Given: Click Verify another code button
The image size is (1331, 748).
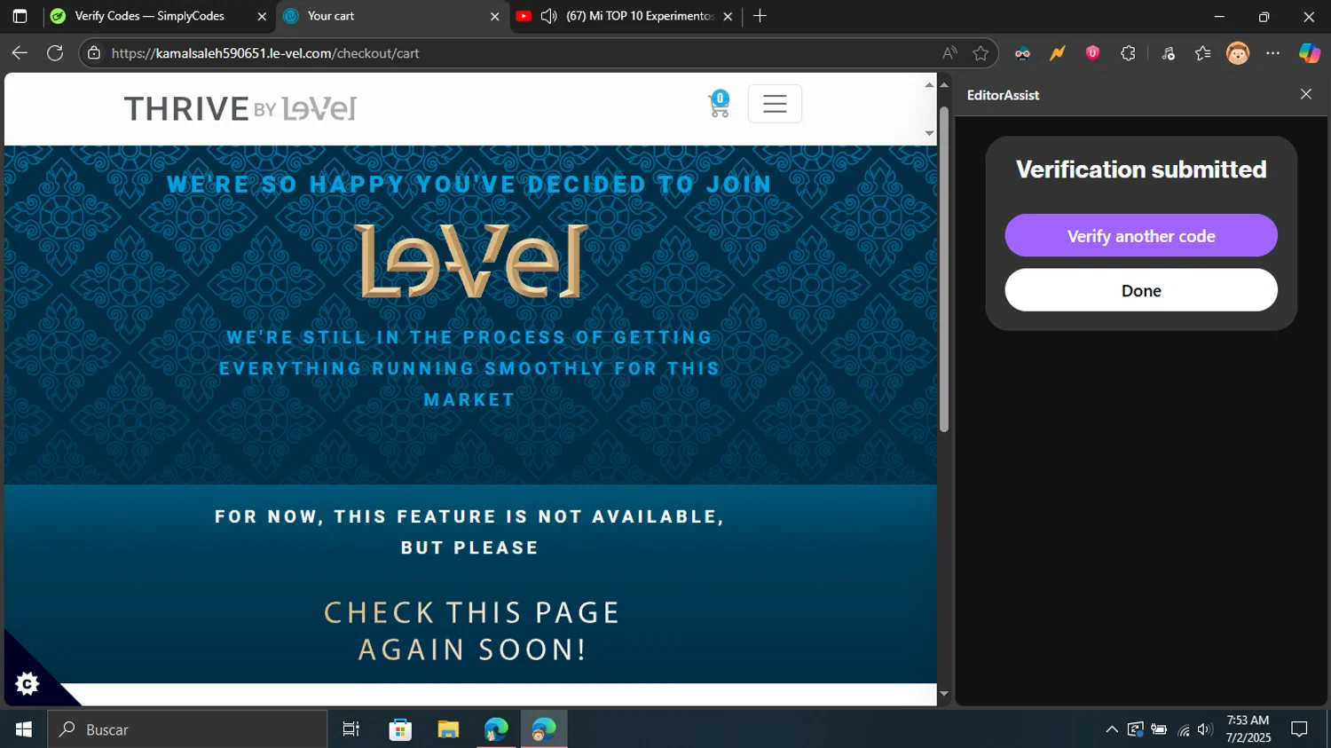Looking at the screenshot, I should coord(1141,235).
